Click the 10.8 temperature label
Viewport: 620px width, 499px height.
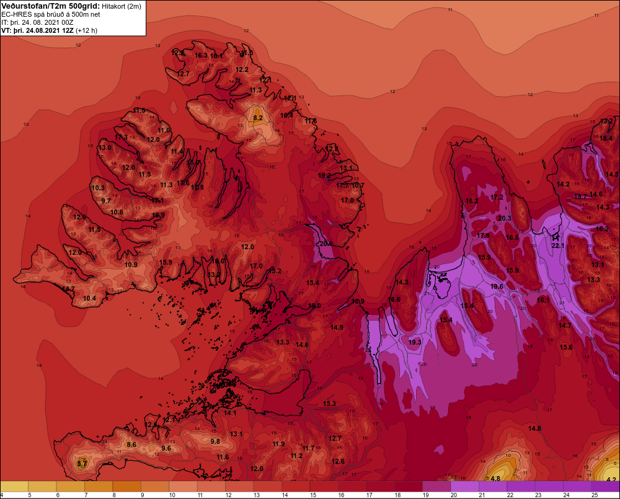point(117,212)
